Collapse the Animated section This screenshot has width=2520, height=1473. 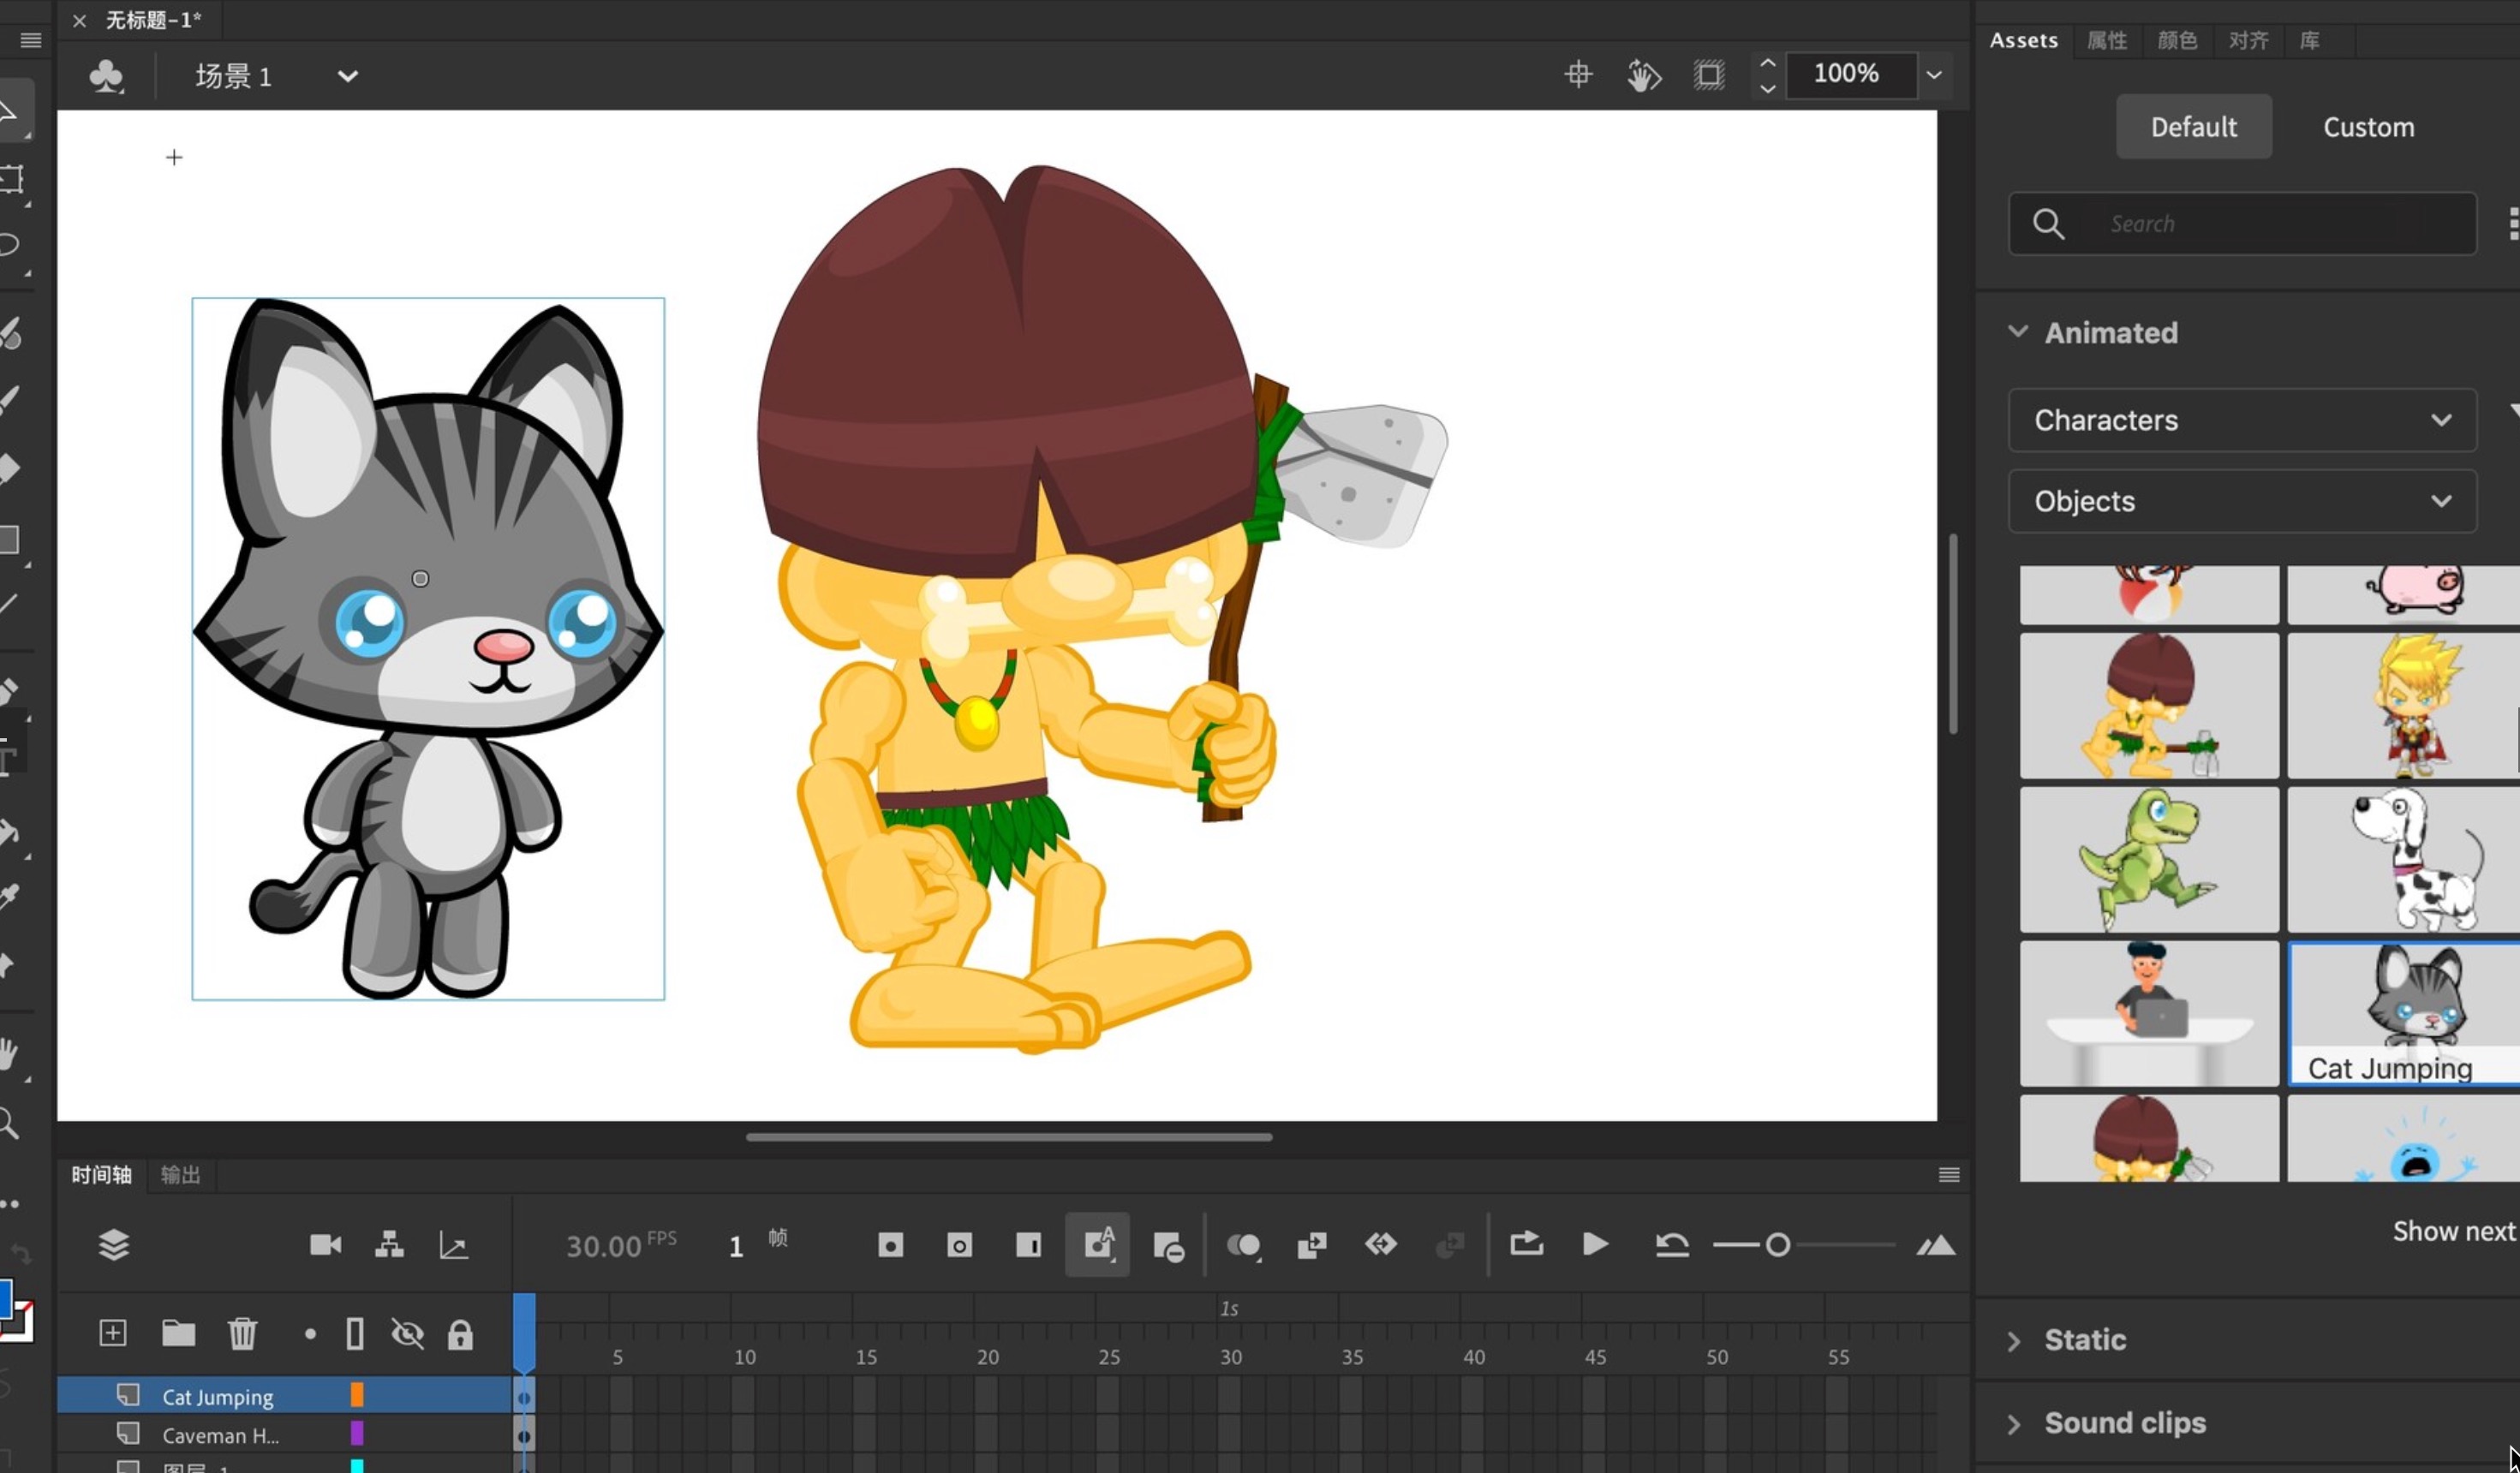(2018, 333)
